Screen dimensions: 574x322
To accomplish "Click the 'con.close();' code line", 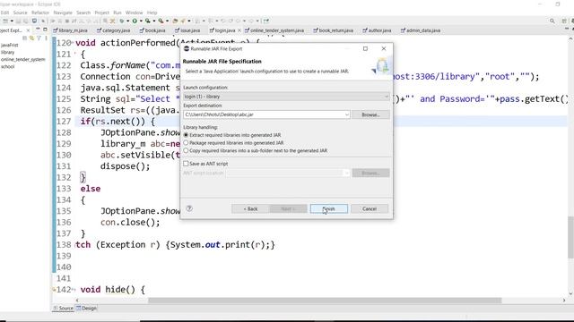I will (x=130, y=223).
